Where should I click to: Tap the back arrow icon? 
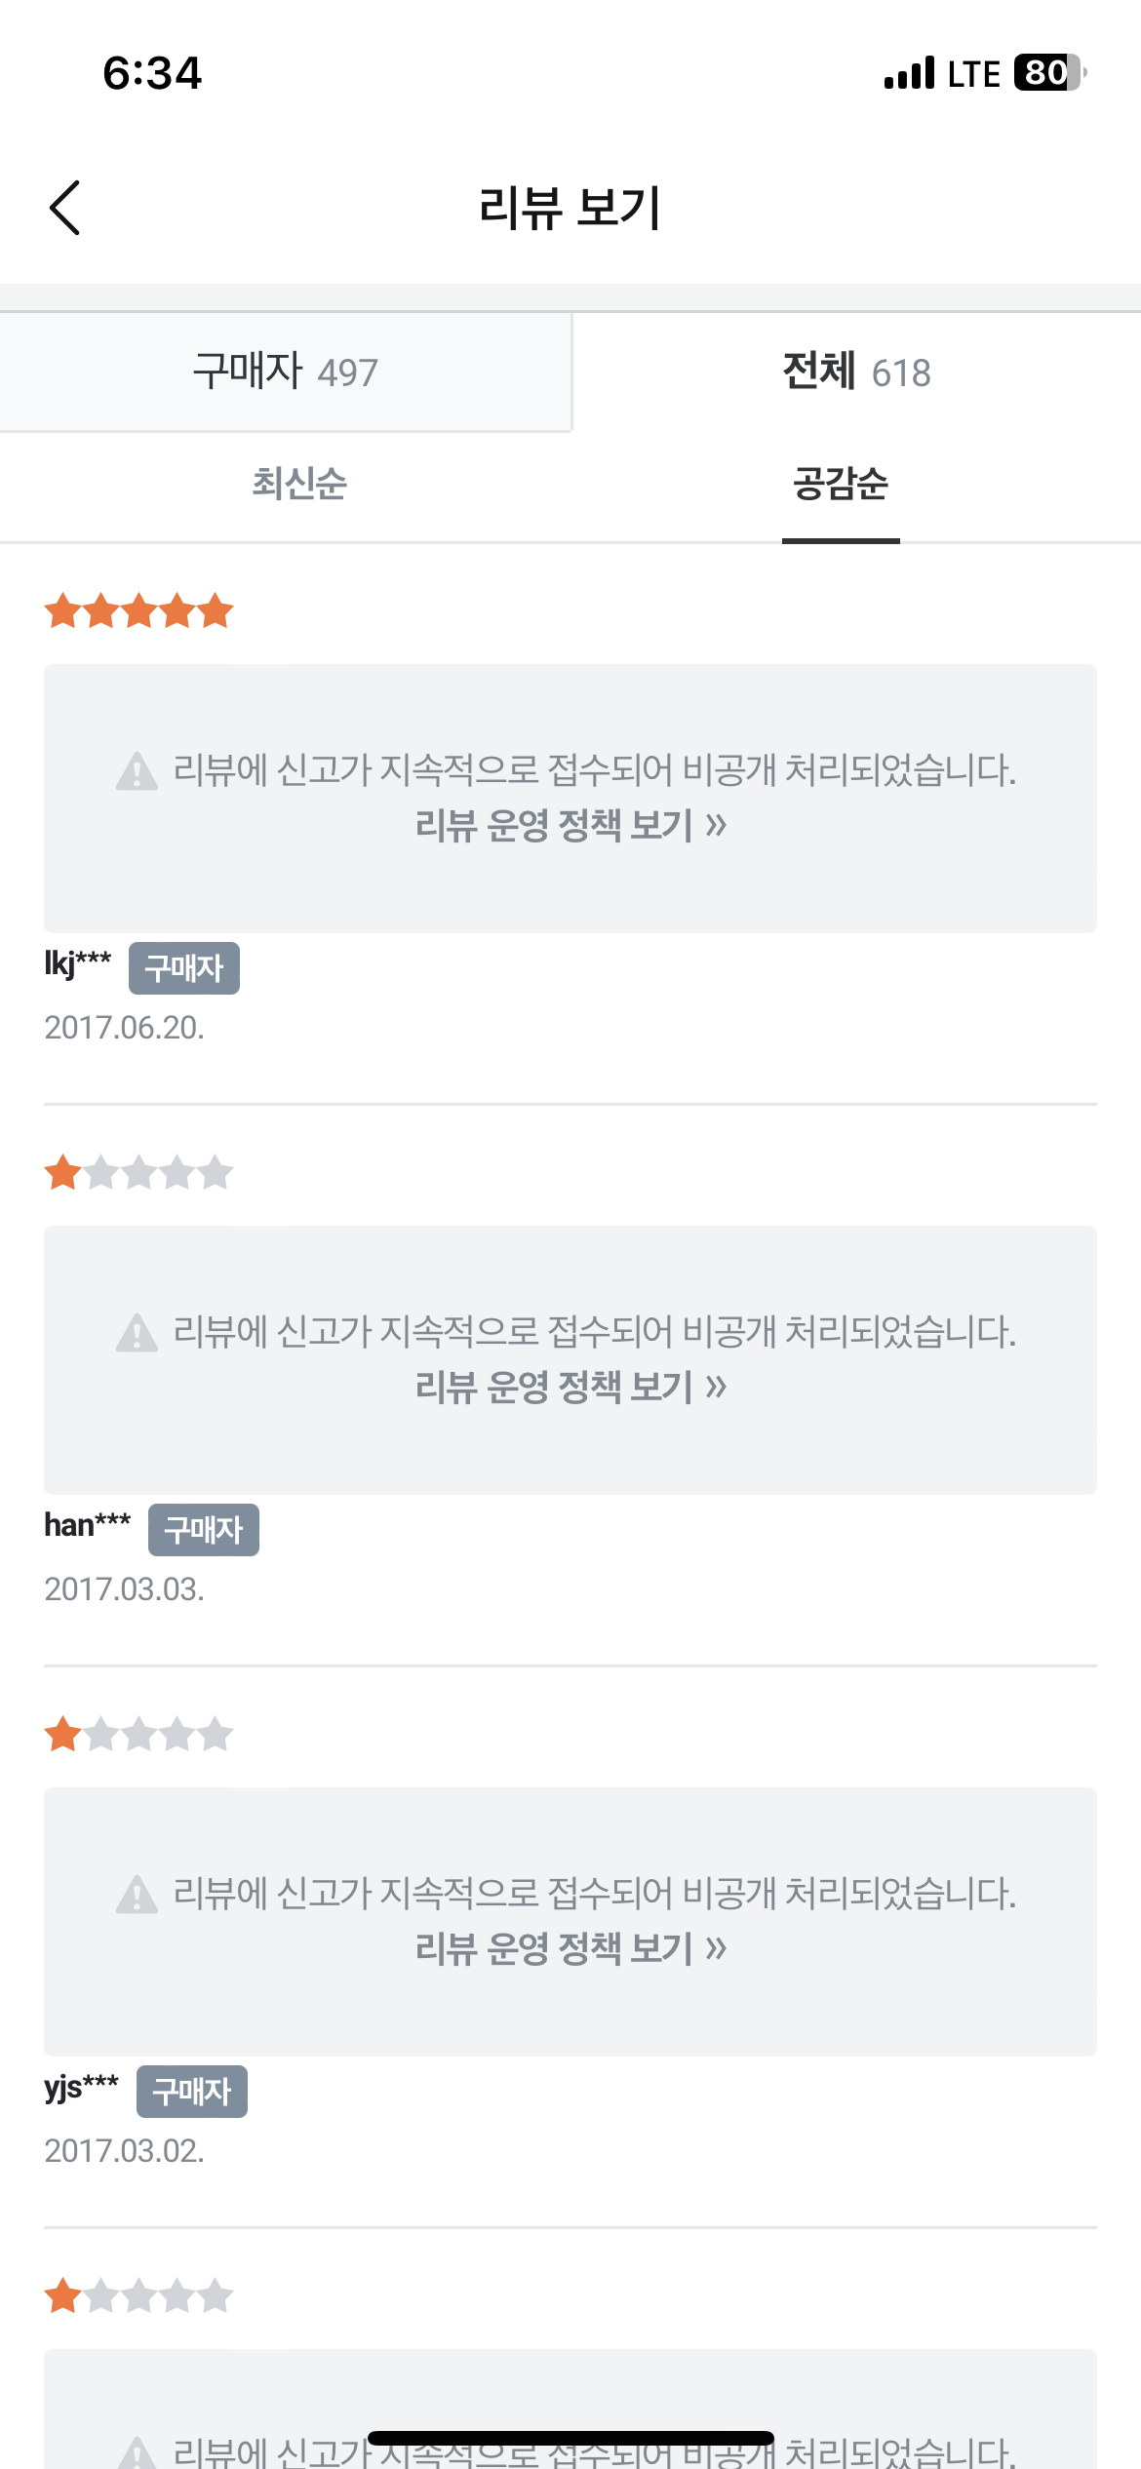click(64, 208)
